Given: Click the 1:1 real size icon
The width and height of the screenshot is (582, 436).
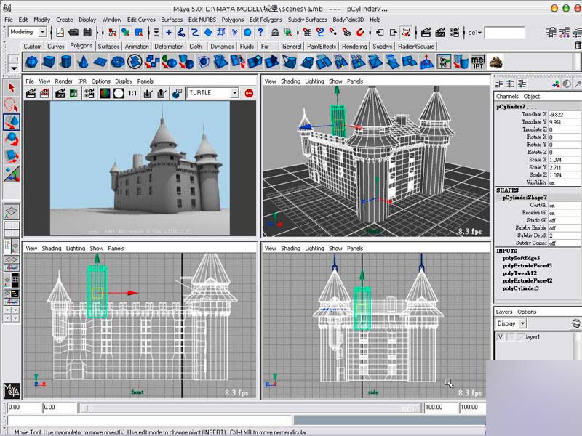Looking at the screenshot, I should click(132, 94).
